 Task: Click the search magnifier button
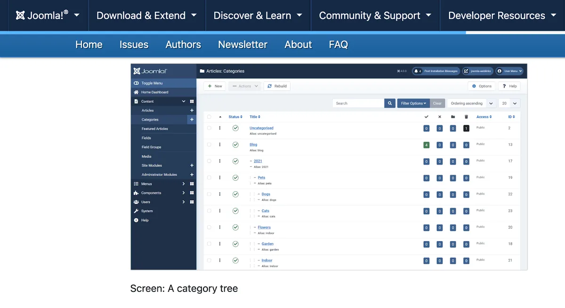click(390, 103)
